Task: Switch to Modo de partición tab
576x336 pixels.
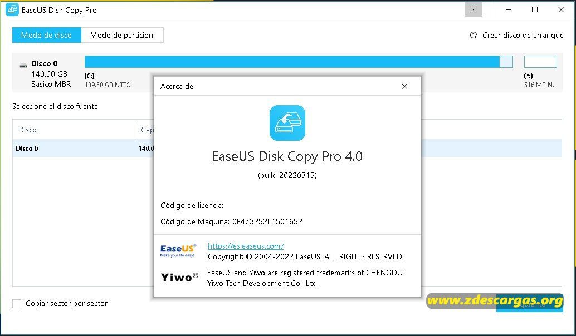Action: tap(122, 35)
